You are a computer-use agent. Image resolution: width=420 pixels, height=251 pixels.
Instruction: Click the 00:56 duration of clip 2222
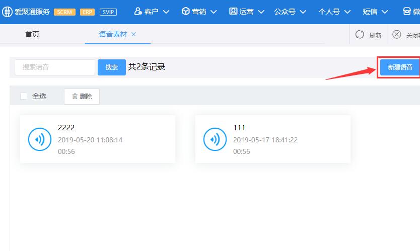pyautogui.click(x=66, y=151)
